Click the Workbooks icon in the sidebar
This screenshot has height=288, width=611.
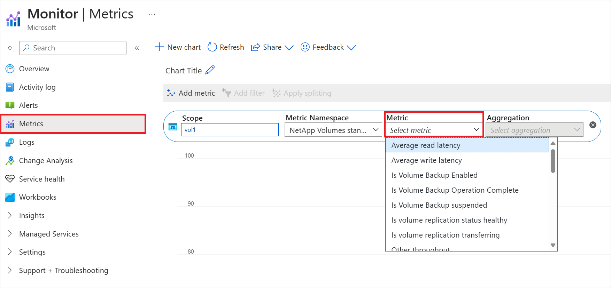pyautogui.click(x=10, y=197)
